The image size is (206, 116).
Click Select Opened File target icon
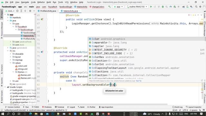click(17, 11)
